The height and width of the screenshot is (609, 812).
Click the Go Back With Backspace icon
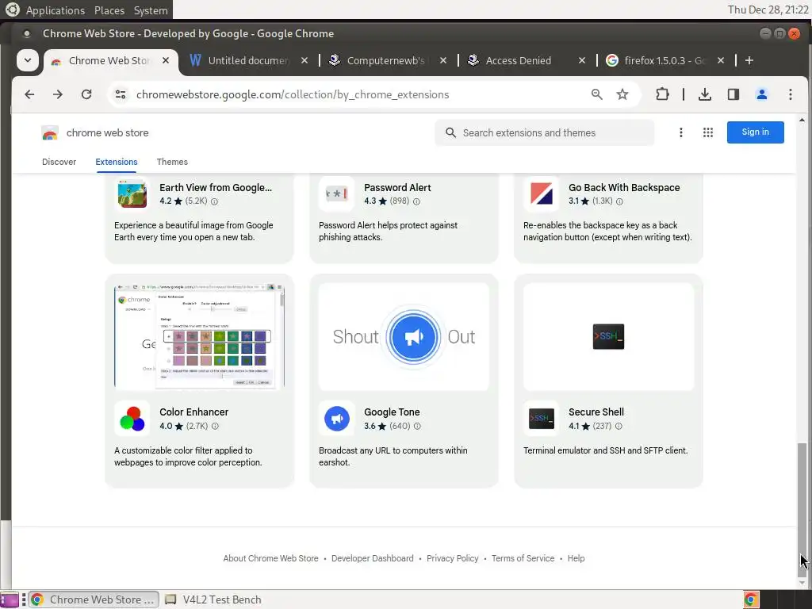pyautogui.click(x=541, y=193)
